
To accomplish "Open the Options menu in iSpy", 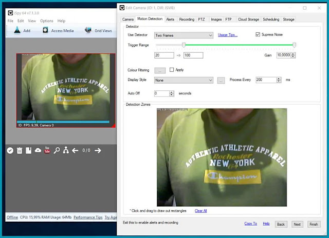I will [47, 21].
